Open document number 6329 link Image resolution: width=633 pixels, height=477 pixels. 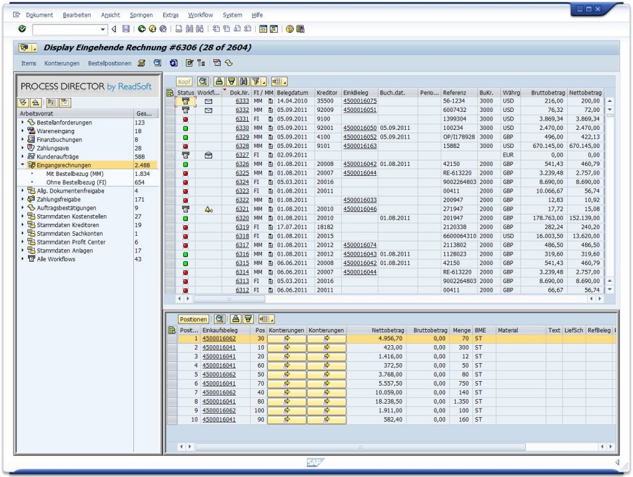243,137
